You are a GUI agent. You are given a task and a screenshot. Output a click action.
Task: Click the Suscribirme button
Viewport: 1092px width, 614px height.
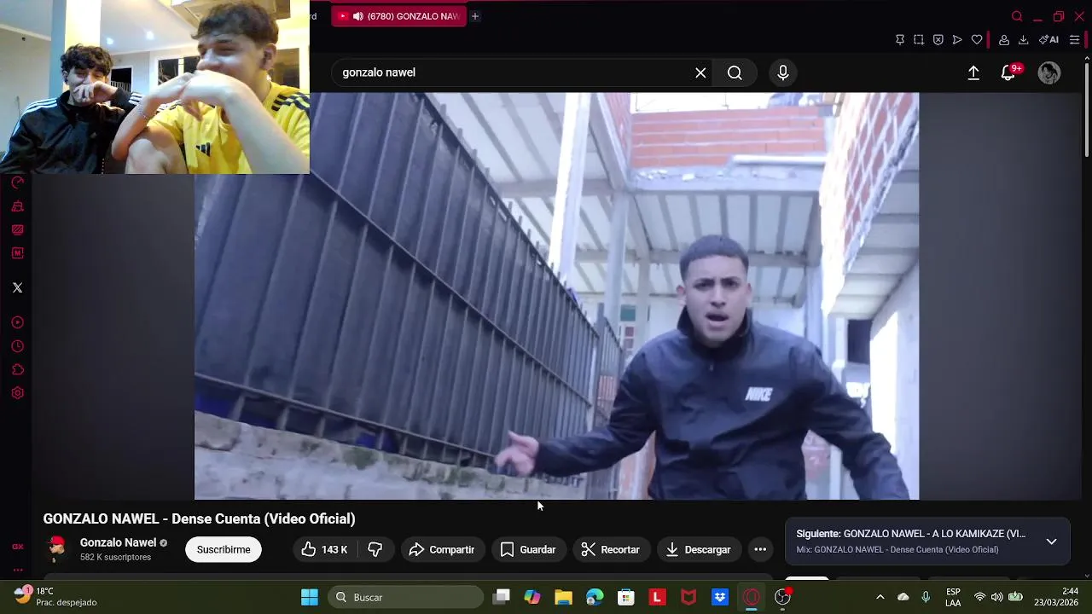[x=224, y=550]
